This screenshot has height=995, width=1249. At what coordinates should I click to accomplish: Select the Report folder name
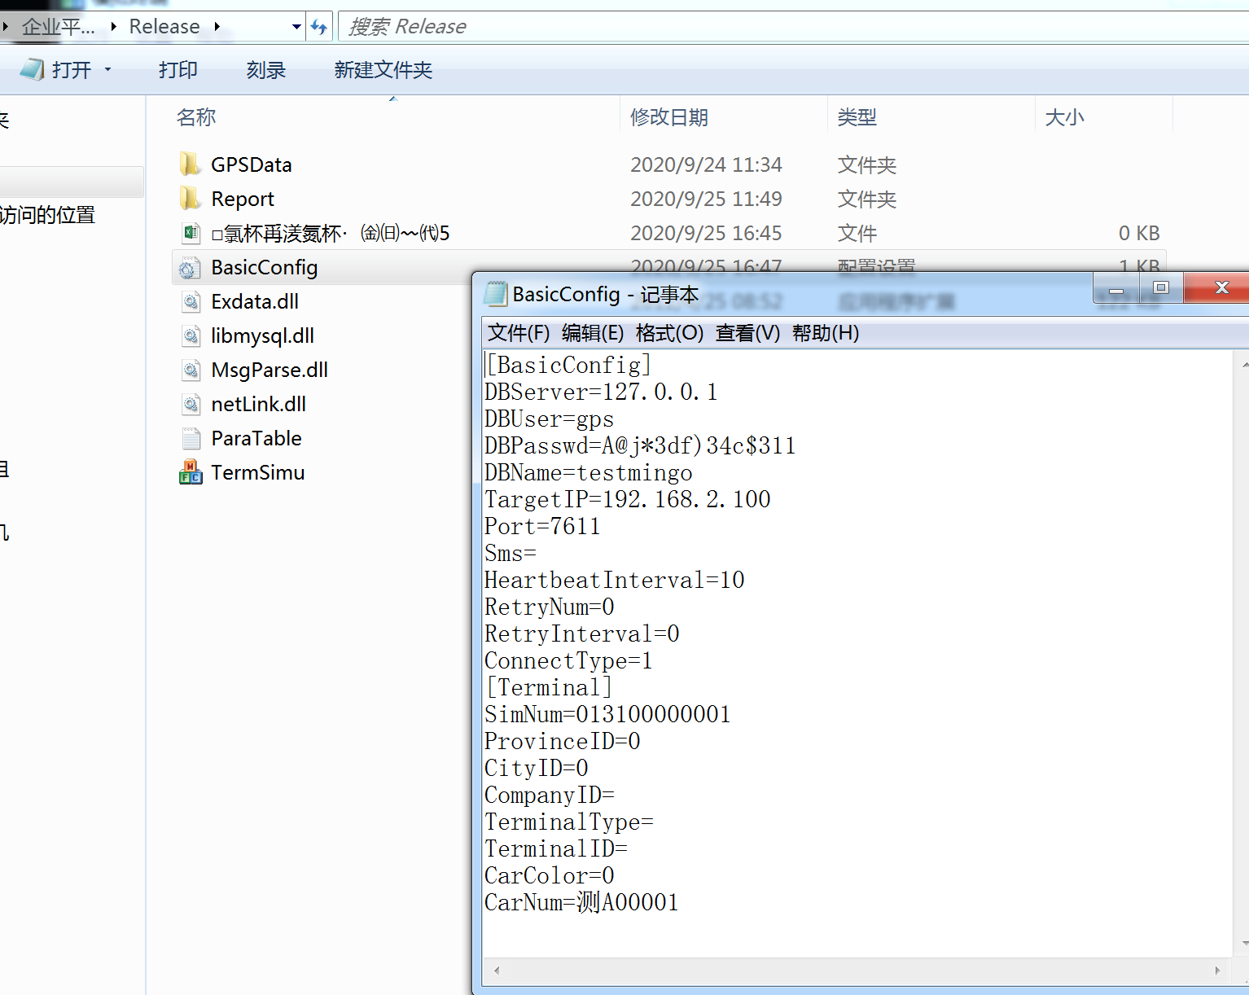[x=243, y=199]
